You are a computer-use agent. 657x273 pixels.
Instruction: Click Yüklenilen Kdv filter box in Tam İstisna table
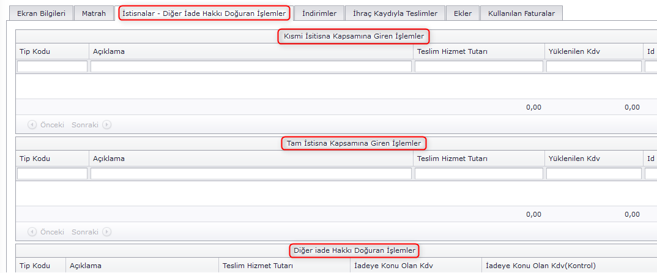(x=593, y=174)
